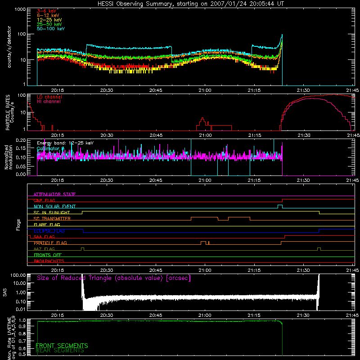Click the green "FRONTS OFF" label
360x360 pixels.
(x=48, y=255)
